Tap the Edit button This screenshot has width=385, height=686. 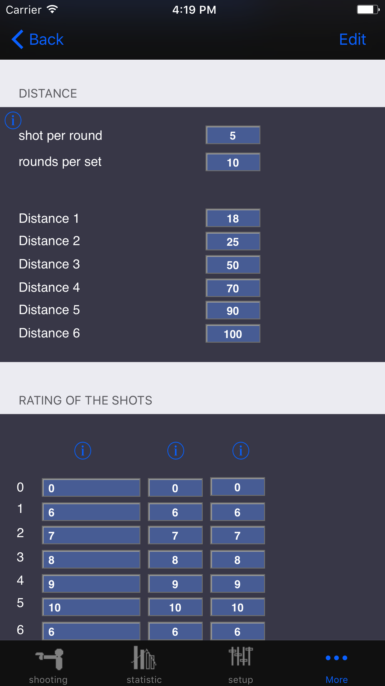pos(352,39)
